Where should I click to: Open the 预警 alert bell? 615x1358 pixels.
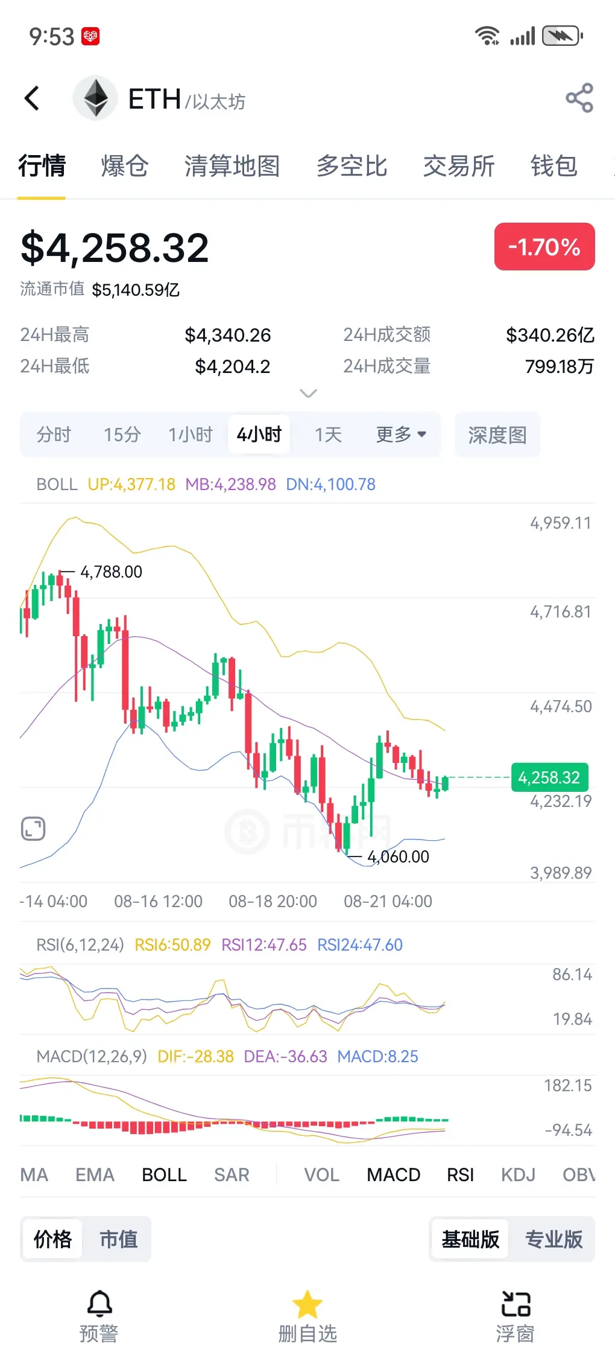[99, 1304]
